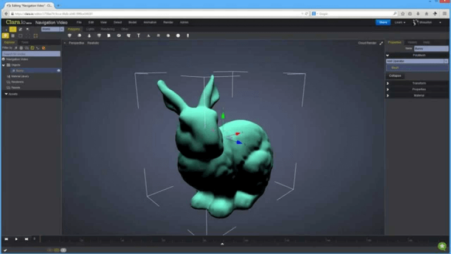The height and width of the screenshot is (254, 451).
Task: Switch to the Other tab
Action: point(125,29)
